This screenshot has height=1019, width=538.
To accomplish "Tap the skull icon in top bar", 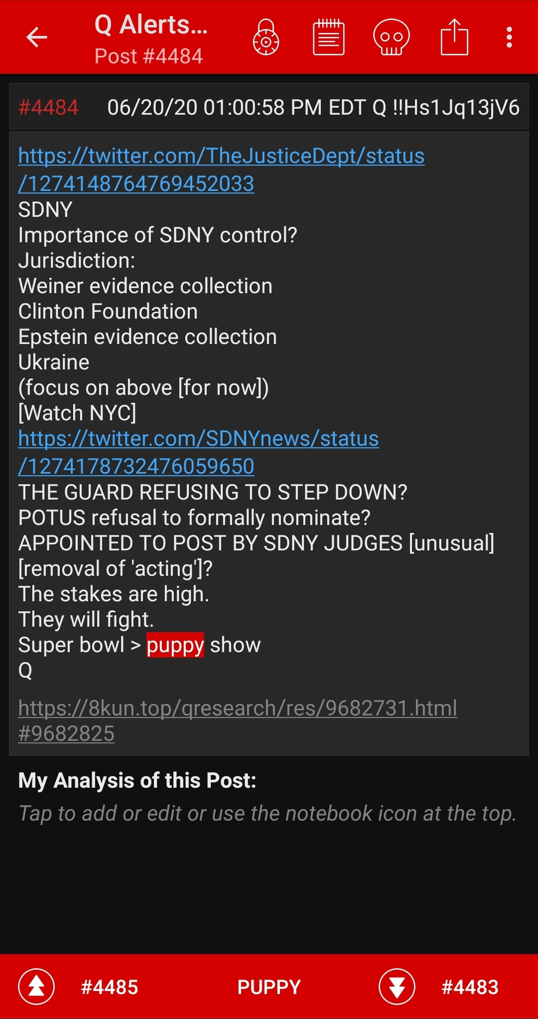I will pos(392,37).
